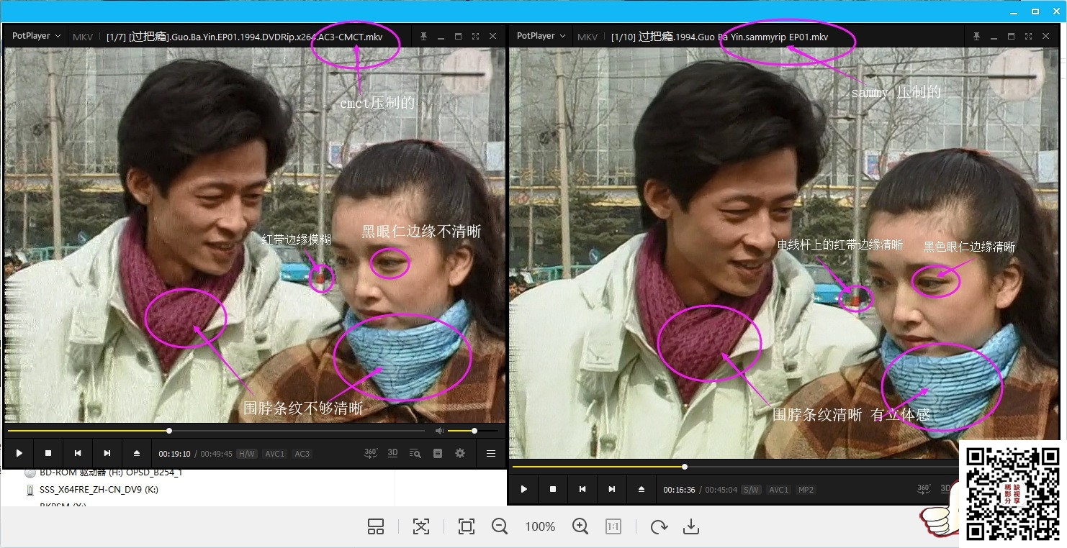1067x548 pixels.
Task: Click AVC1 codec badge in right player
Action: [778, 490]
